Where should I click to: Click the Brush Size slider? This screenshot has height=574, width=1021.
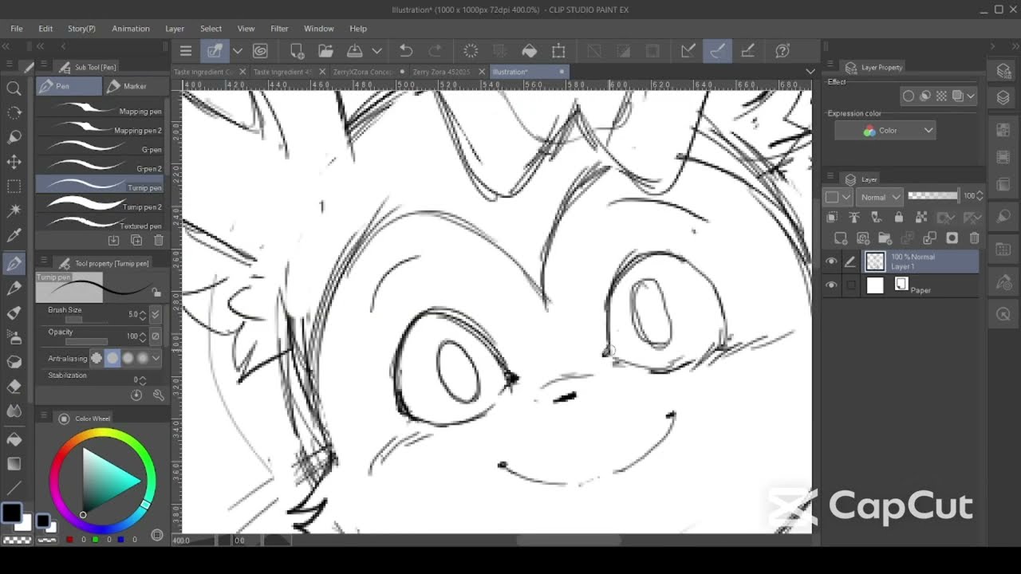pyautogui.click(x=85, y=319)
